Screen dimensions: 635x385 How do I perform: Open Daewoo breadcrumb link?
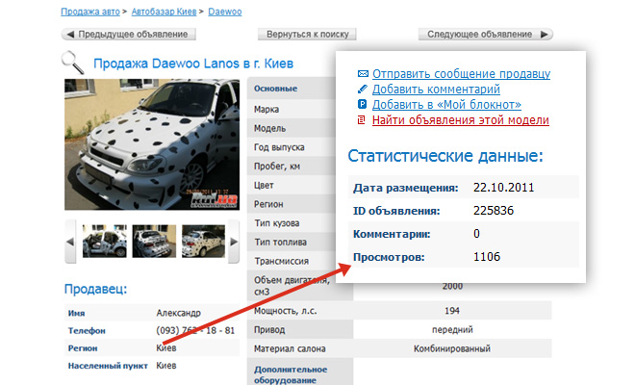(225, 12)
